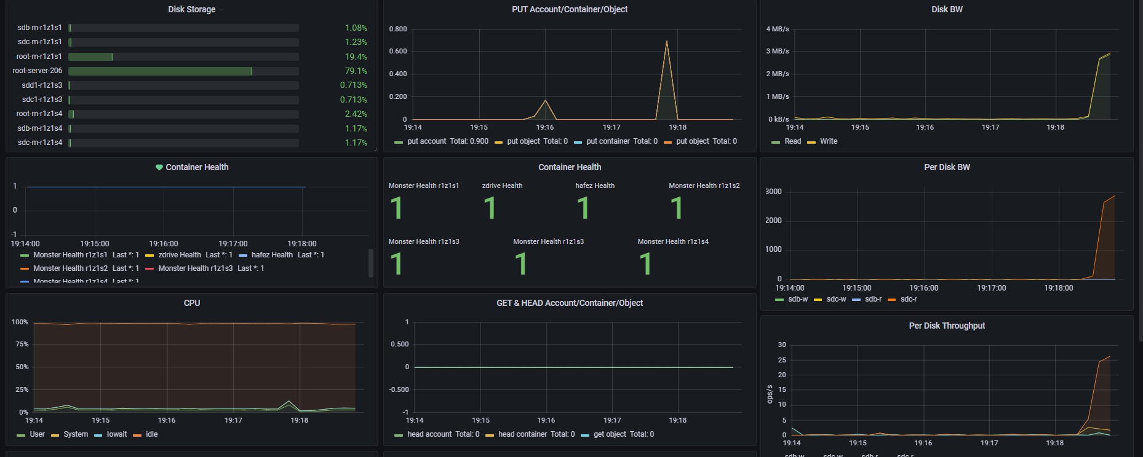
Task: Click the sdb-m-r1z1s4 row label
Action: click(x=39, y=128)
